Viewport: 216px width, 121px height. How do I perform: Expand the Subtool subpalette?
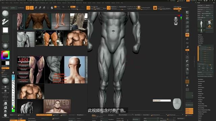pyautogui.click(x=200, y=35)
